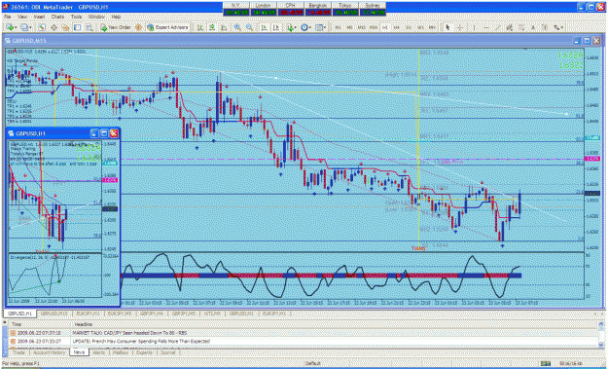This screenshot has width=608, height=369.
Task: Open the indicators list dropdown
Action: (291, 27)
